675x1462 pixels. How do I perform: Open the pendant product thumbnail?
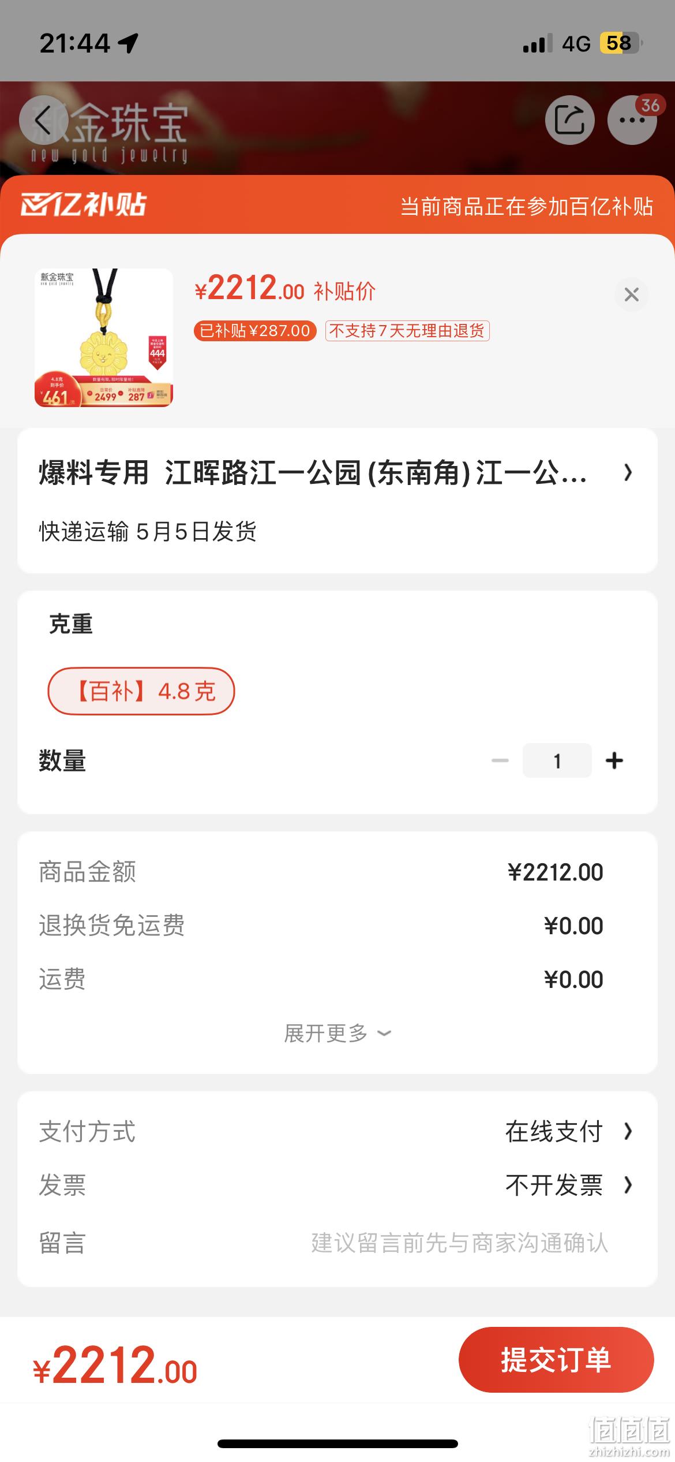(x=104, y=338)
